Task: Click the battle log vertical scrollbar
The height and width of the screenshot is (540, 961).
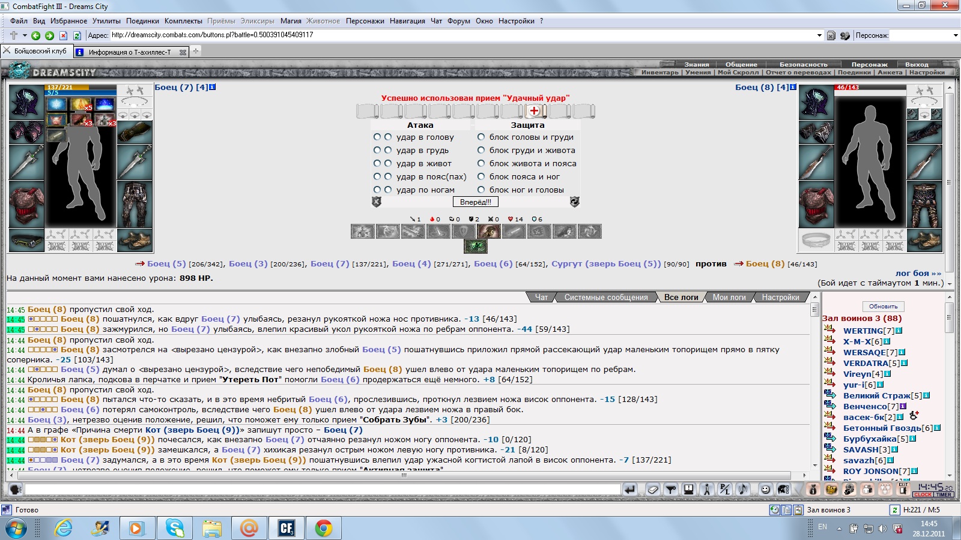Action: (814, 381)
